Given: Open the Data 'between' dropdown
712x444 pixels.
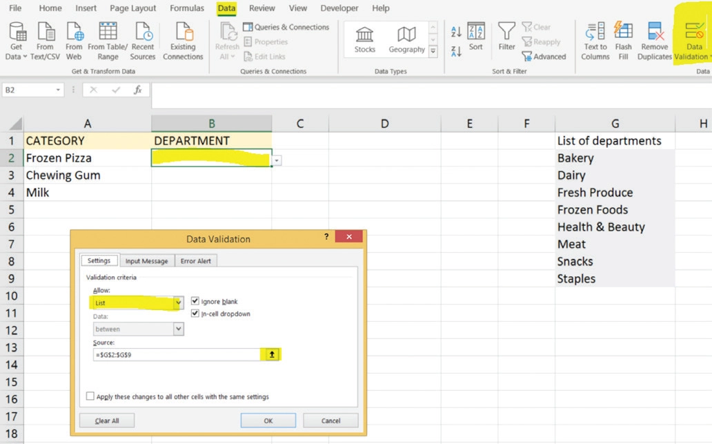Looking at the screenshot, I should [x=179, y=329].
